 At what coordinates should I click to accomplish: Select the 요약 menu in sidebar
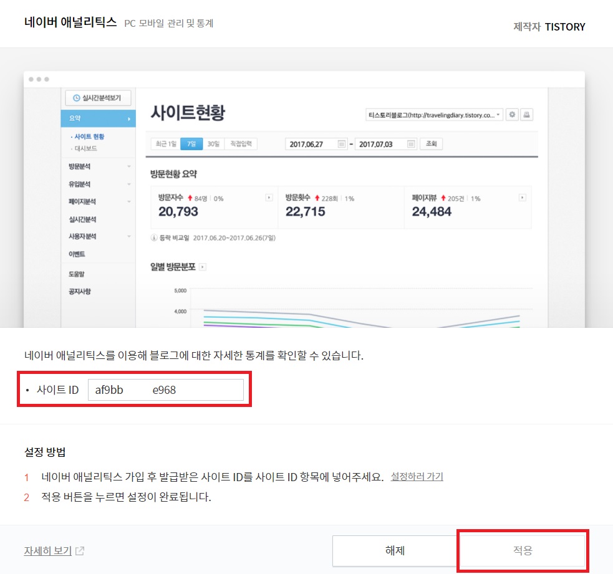[x=98, y=118]
